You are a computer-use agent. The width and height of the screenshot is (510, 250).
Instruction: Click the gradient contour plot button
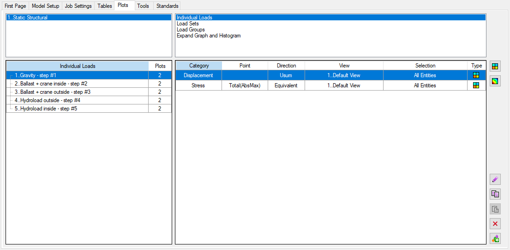(495, 81)
